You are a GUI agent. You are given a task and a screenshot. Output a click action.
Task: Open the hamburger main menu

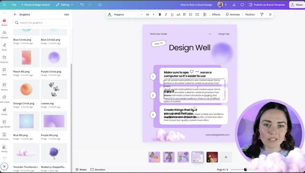click(x=4, y=5)
